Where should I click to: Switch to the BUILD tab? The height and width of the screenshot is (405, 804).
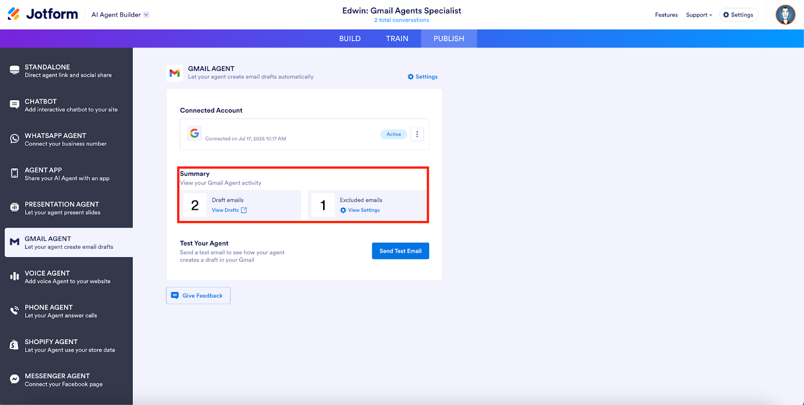coord(350,39)
